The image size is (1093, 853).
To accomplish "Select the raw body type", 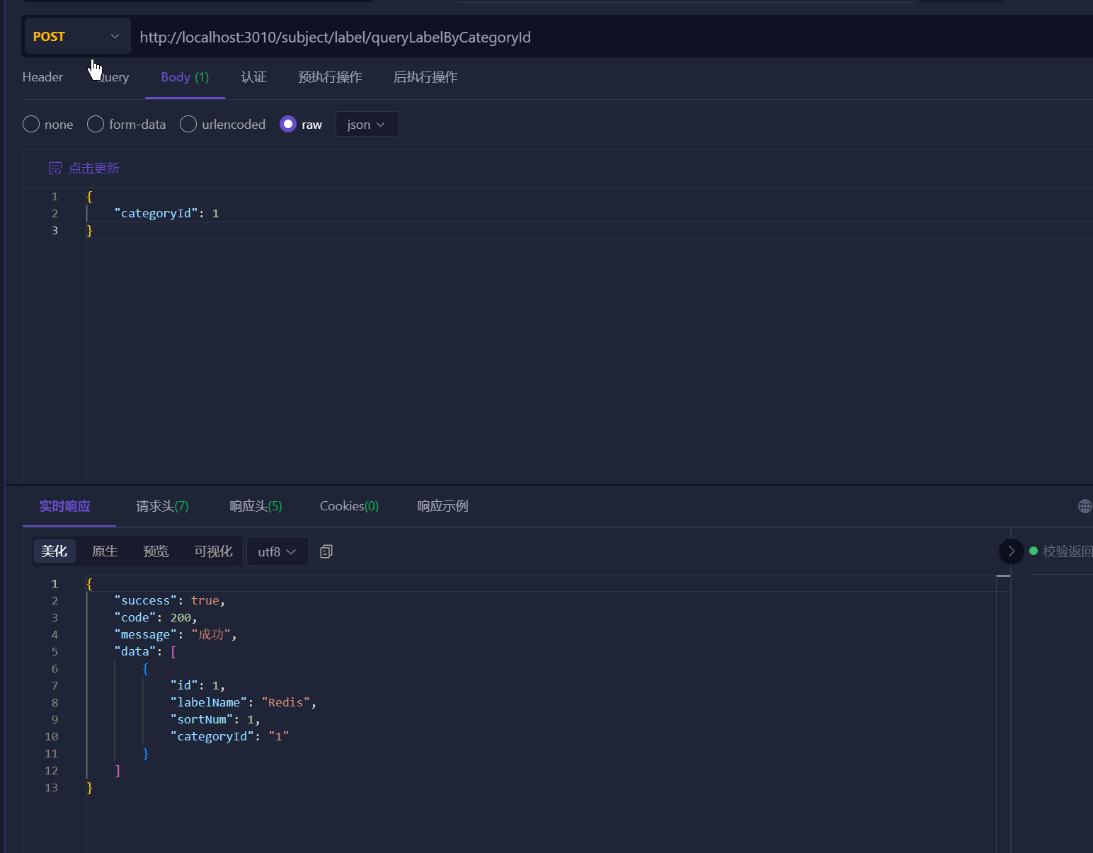I will 301,125.
